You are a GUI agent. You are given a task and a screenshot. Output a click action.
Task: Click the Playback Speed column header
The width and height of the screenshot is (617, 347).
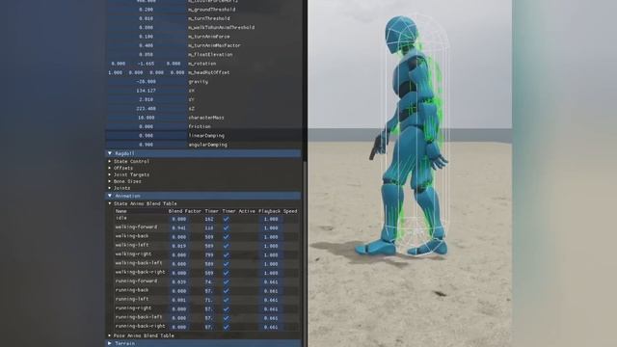(278, 211)
